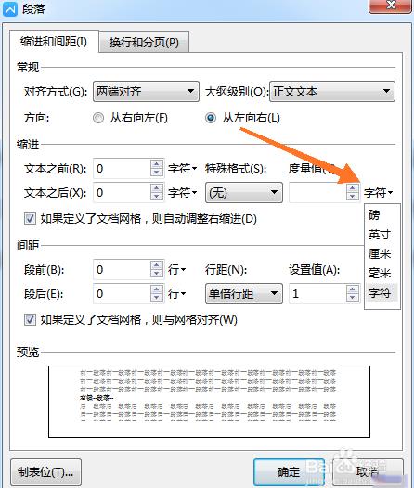Click the 度量值 input field
The image size is (414, 488).
click(x=317, y=193)
